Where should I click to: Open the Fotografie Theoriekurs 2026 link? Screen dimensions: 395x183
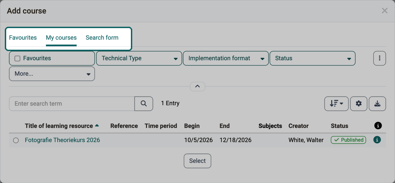(x=63, y=140)
